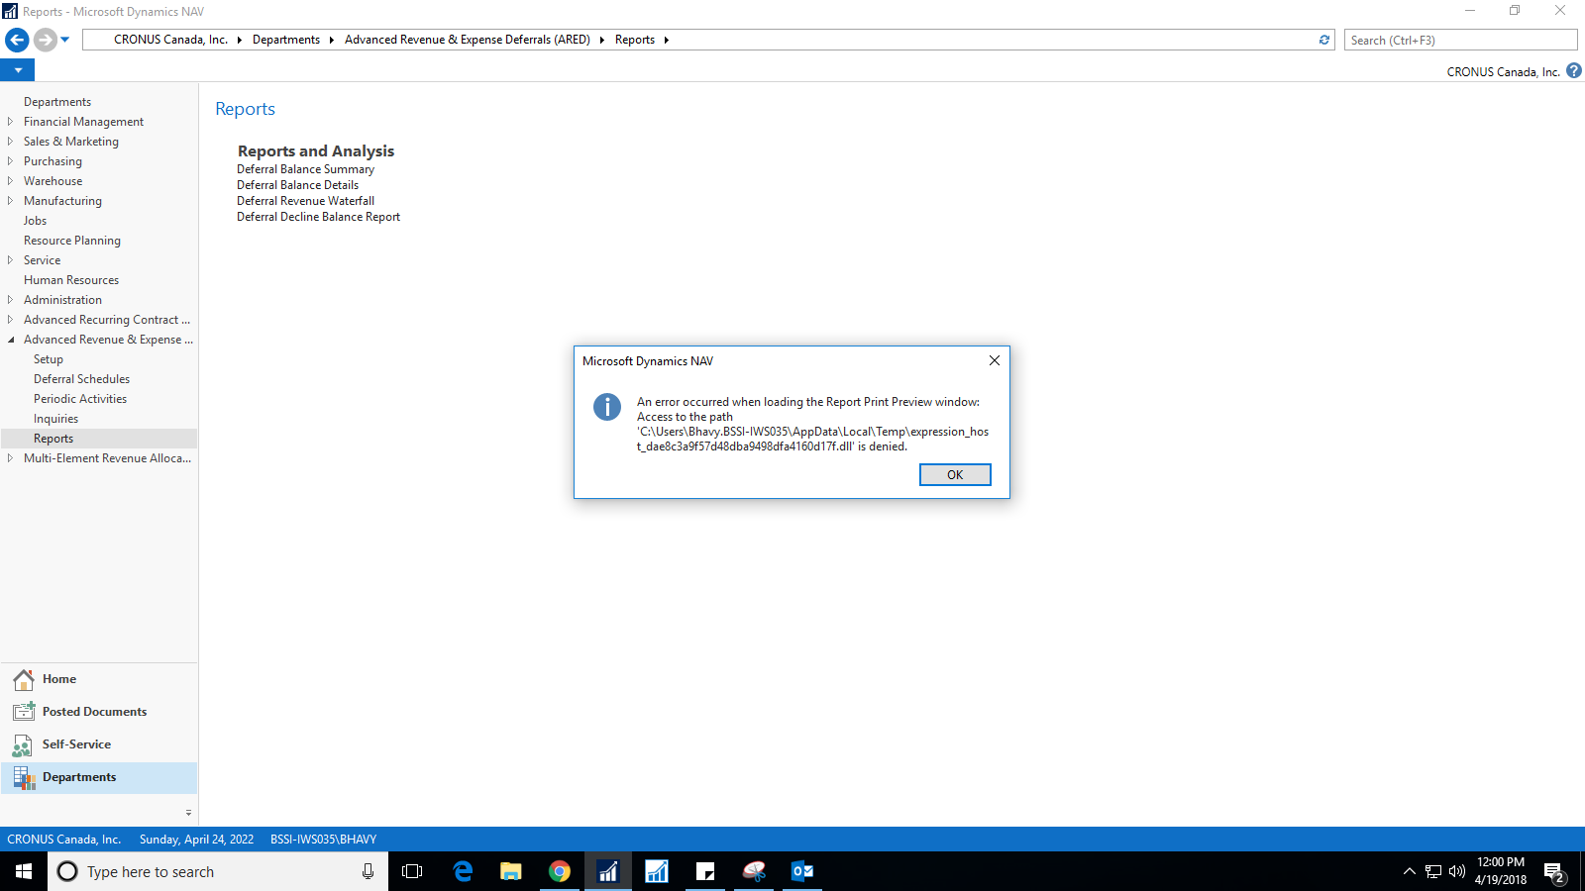
Task: Expand the Service tree node
Action: (x=10, y=260)
